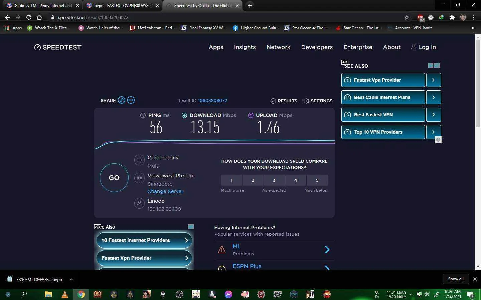
Task: Open more share options ellipsis icon
Action: (x=131, y=100)
